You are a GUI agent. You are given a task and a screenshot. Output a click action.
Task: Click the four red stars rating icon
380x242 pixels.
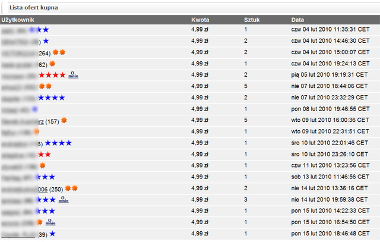[52, 75]
